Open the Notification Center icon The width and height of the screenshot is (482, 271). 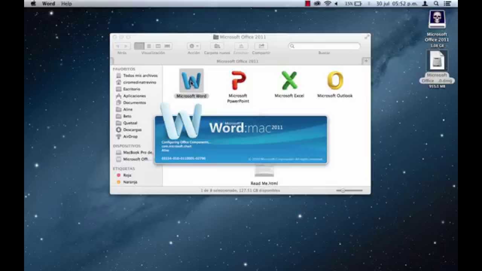coord(447,3)
